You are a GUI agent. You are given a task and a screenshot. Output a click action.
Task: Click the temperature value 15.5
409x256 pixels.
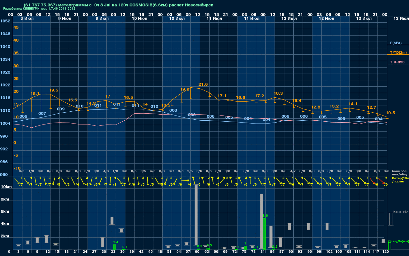click(x=73, y=100)
